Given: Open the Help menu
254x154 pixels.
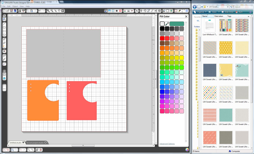Looking at the screenshot, I should [27, 6].
